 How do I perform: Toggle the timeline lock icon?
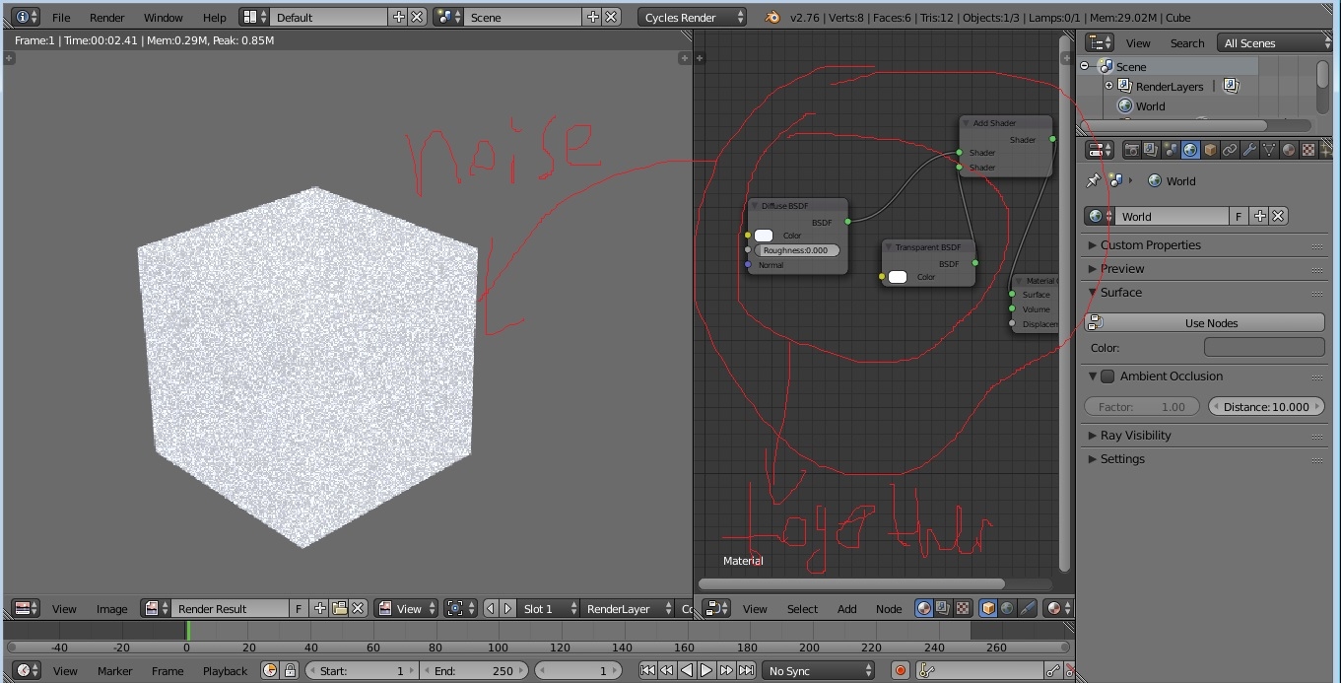(x=290, y=670)
